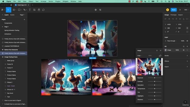
Task: Click the blue Share button
Action: tap(174, 10)
